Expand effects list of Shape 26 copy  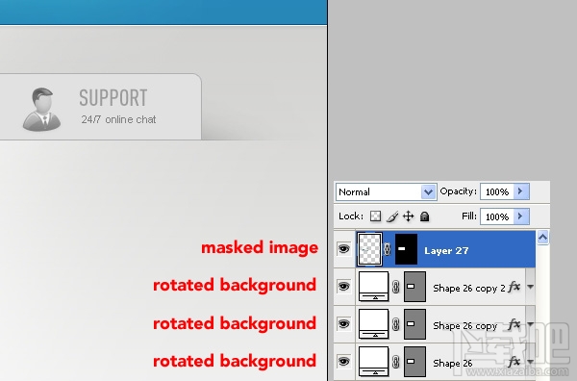click(530, 324)
